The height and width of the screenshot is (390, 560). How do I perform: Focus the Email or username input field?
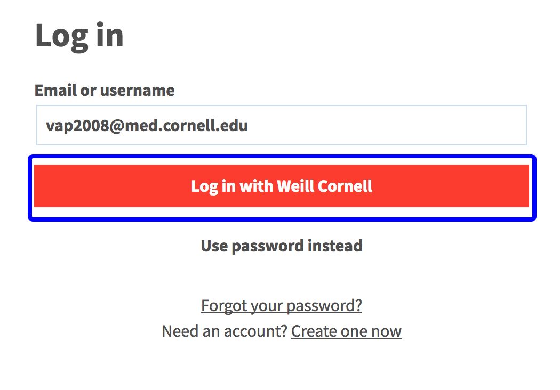[281, 125]
